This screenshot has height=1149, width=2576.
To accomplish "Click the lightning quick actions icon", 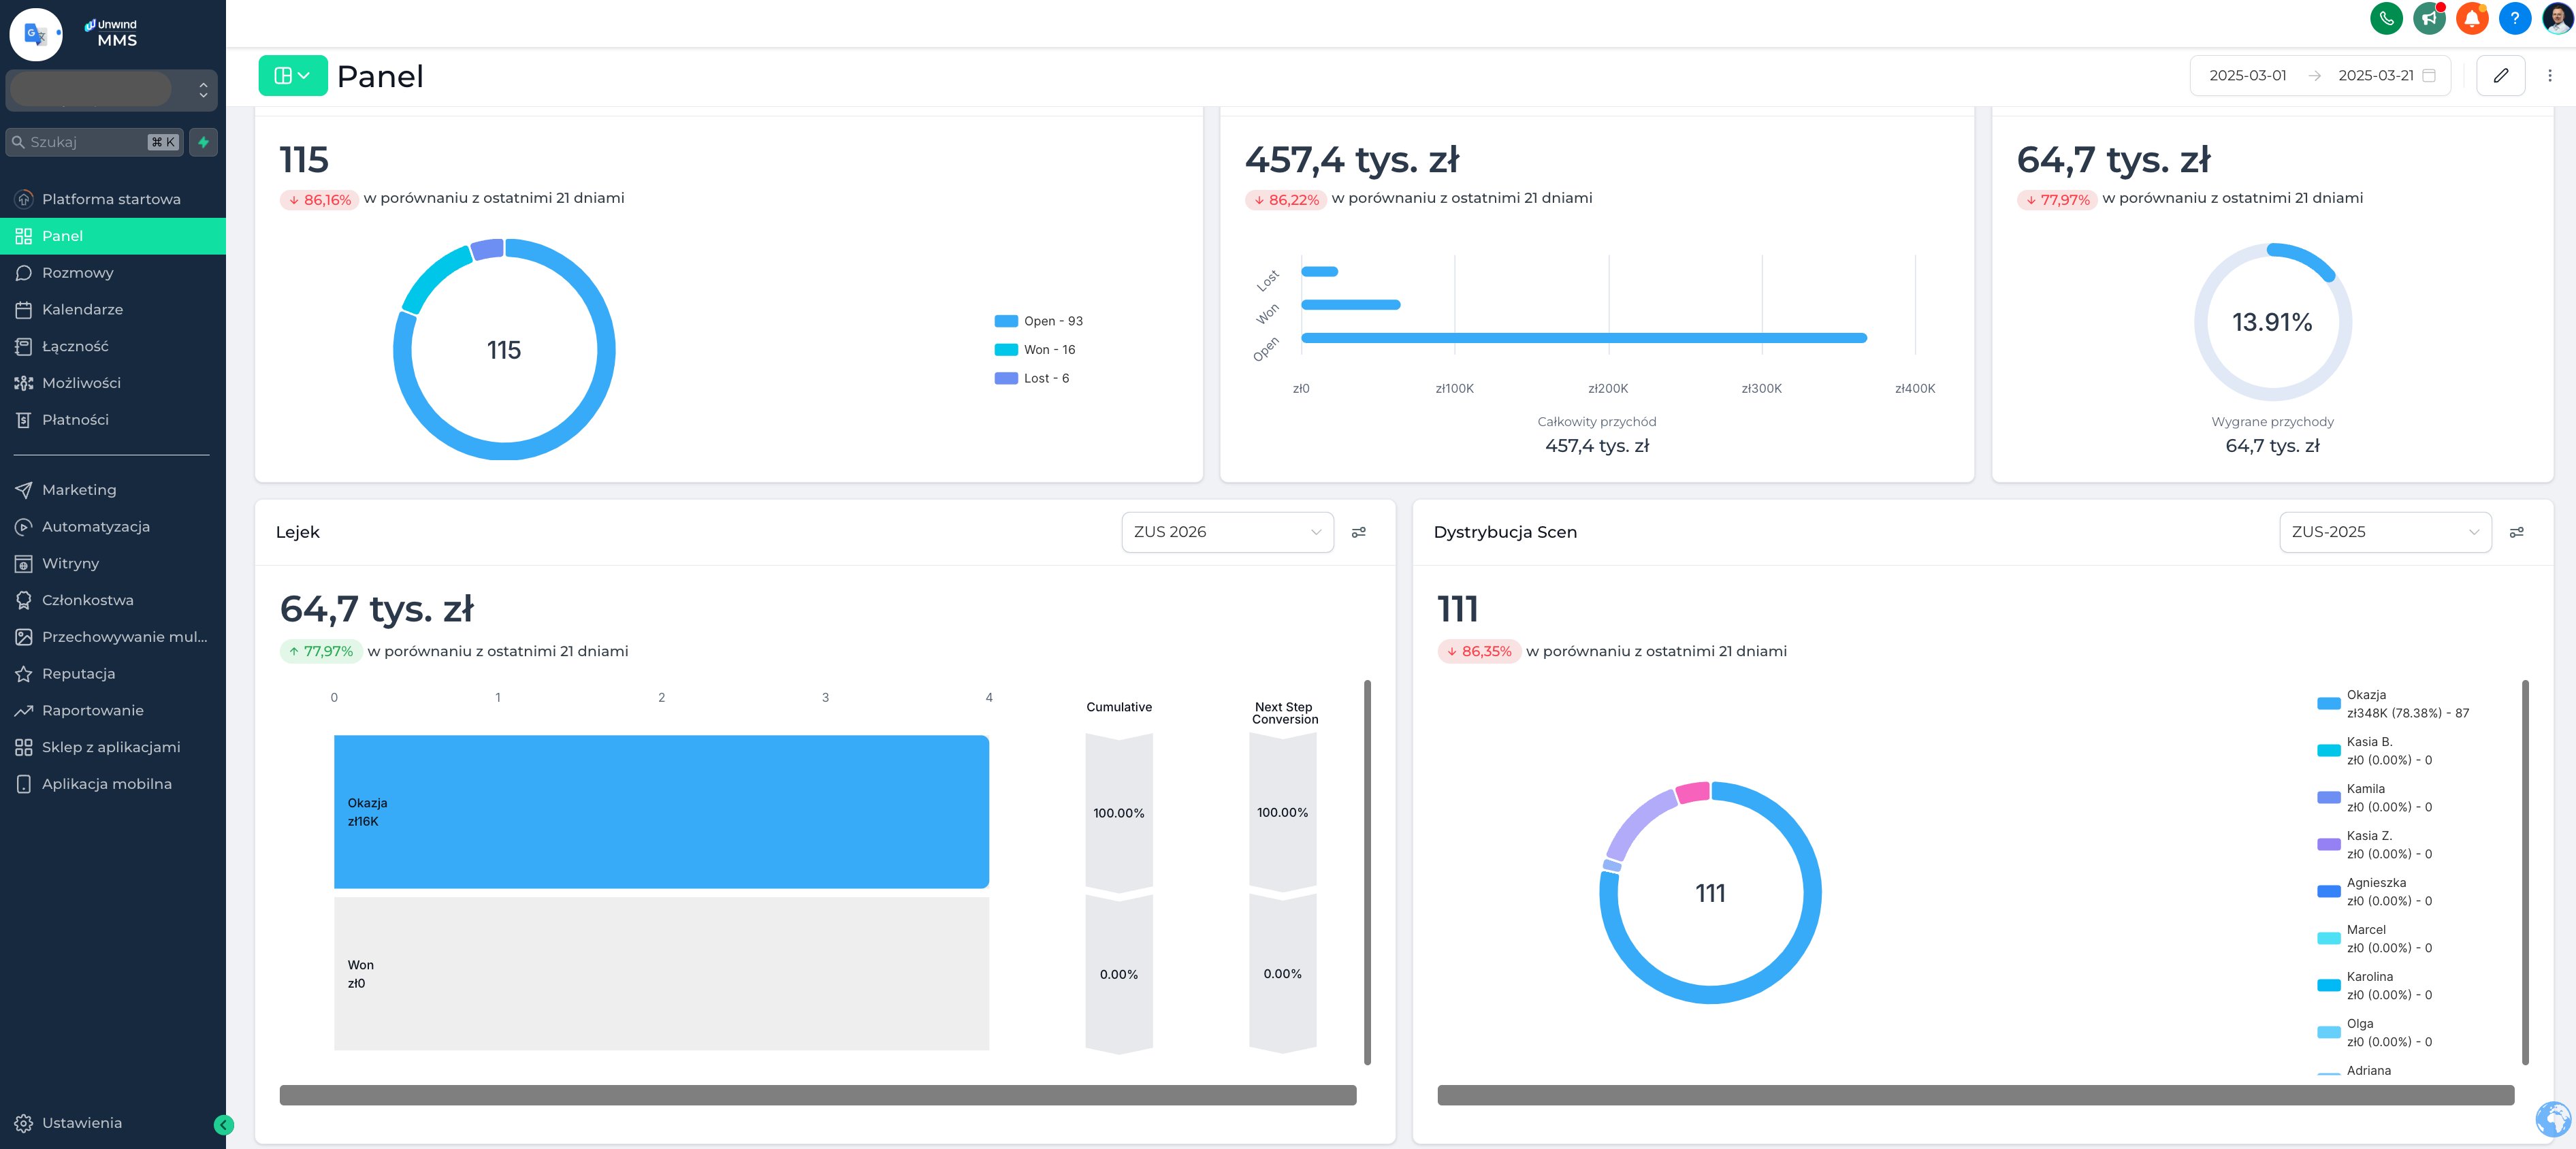I will pyautogui.click(x=204, y=142).
